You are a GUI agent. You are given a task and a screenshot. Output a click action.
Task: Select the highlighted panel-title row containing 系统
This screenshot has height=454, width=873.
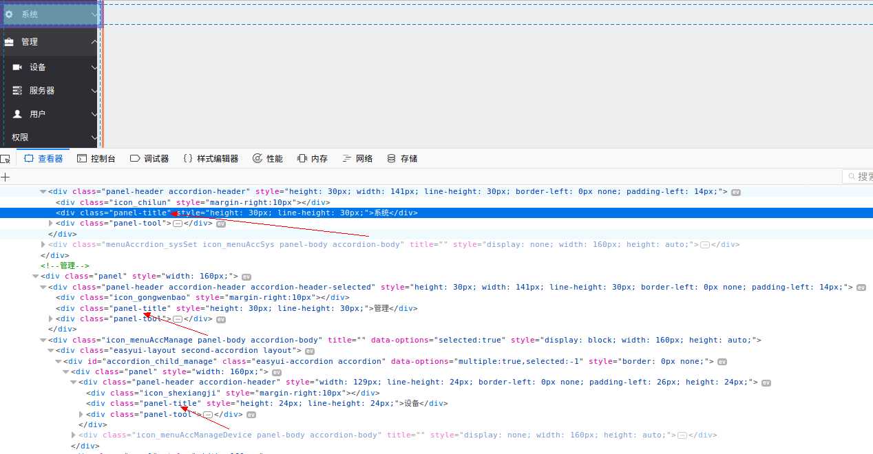tap(437, 213)
